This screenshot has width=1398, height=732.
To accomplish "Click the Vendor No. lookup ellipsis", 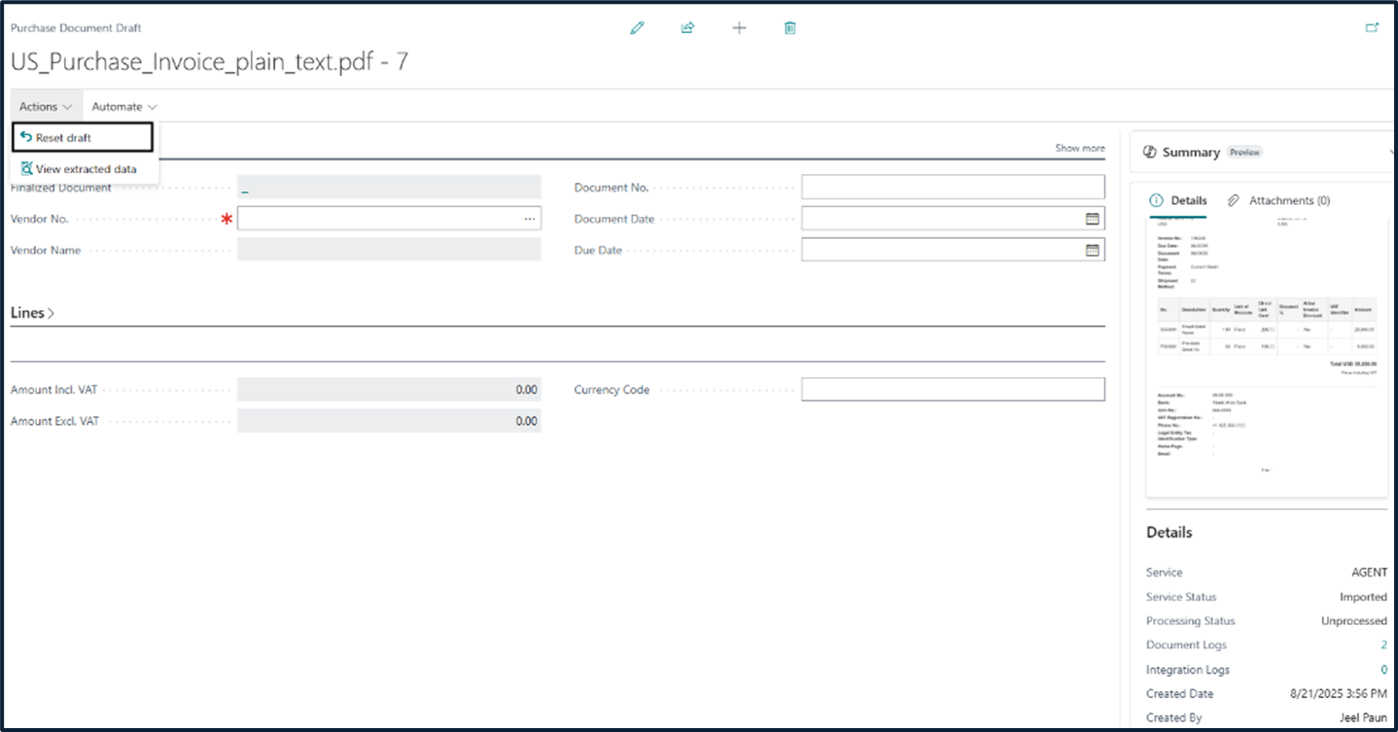I will [x=529, y=219].
